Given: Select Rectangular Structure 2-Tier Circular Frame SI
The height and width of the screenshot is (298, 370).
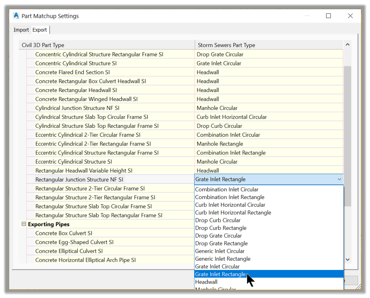Looking at the screenshot, I should coord(110,188).
